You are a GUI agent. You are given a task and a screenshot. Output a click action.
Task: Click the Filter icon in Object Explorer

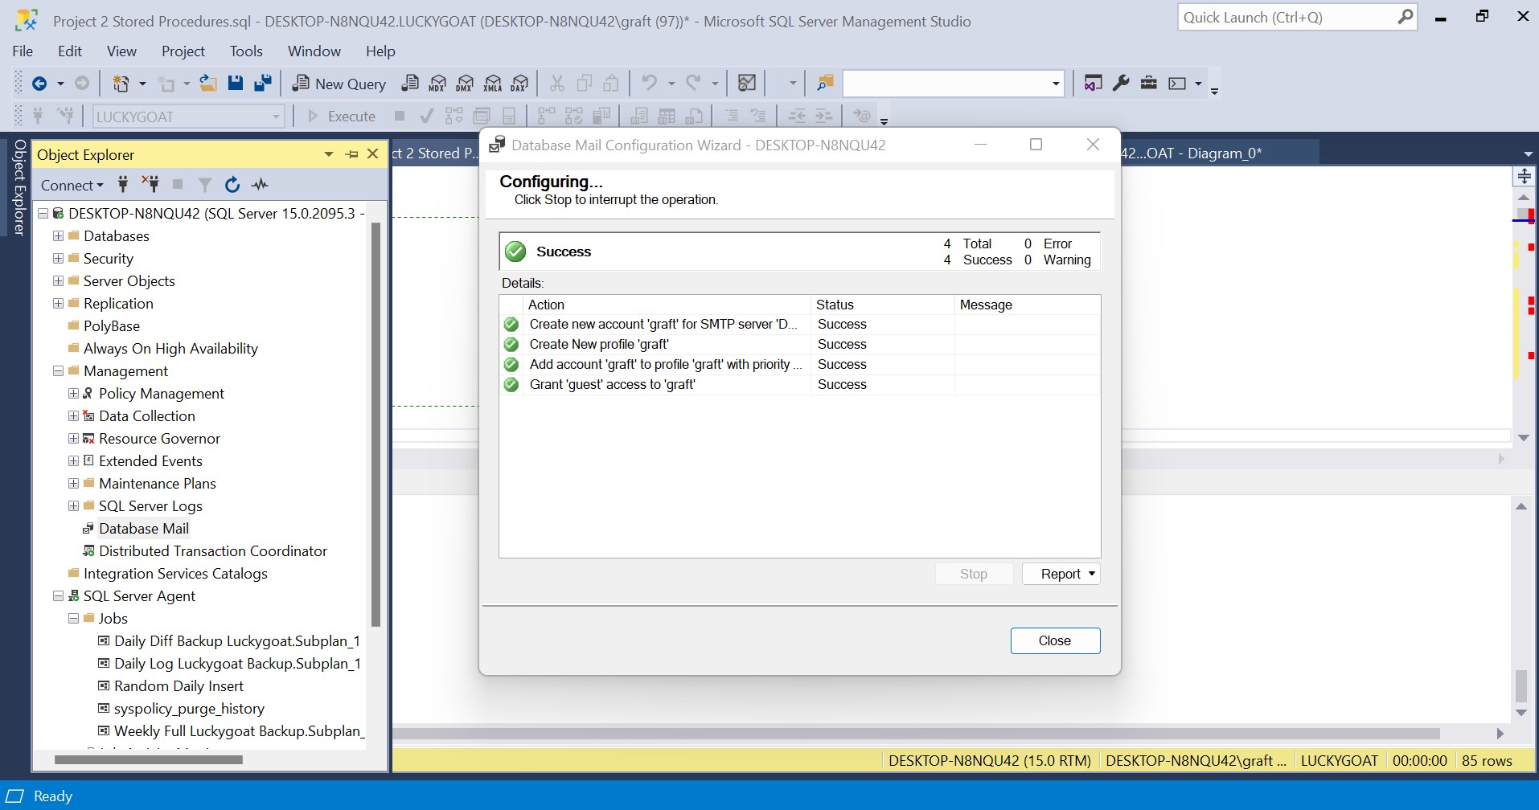205,185
